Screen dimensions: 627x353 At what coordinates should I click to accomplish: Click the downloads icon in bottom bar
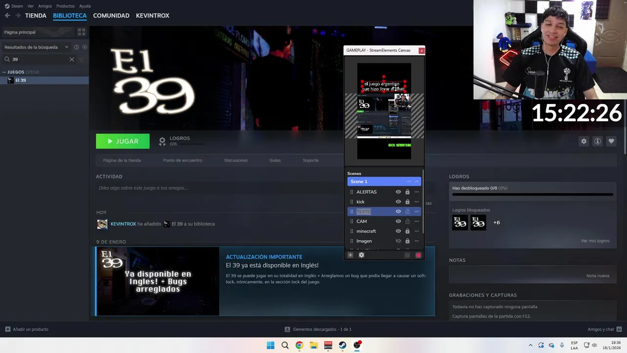coord(288,329)
